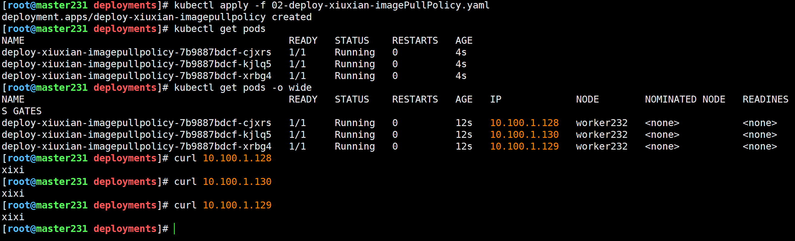Click worker232 node for the kjlq5 pod

tap(602, 135)
